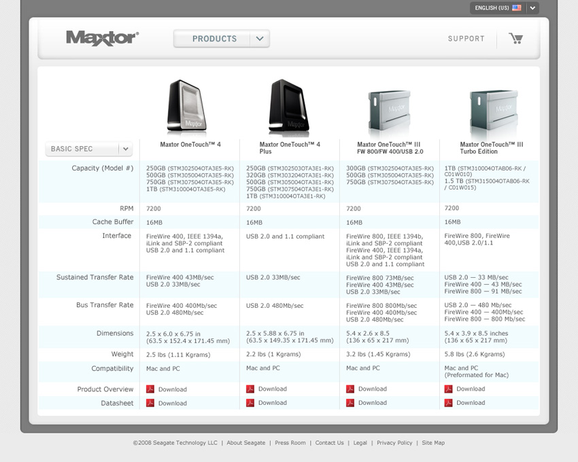Click PDF icon for OneTouch III FW 800 Product Overview
Screen dimensions: 578x462
click(350, 389)
